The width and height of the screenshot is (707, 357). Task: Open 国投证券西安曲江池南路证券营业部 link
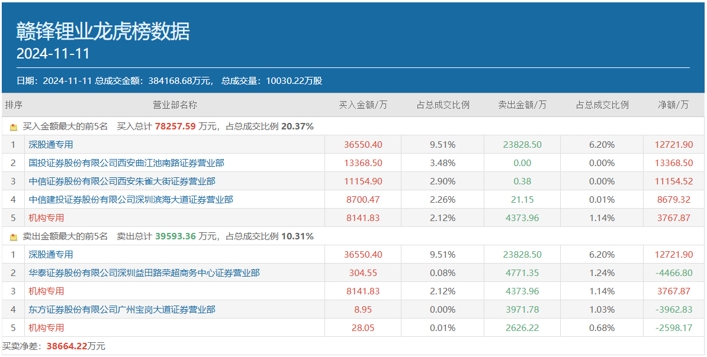pyautogui.click(x=126, y=163)
